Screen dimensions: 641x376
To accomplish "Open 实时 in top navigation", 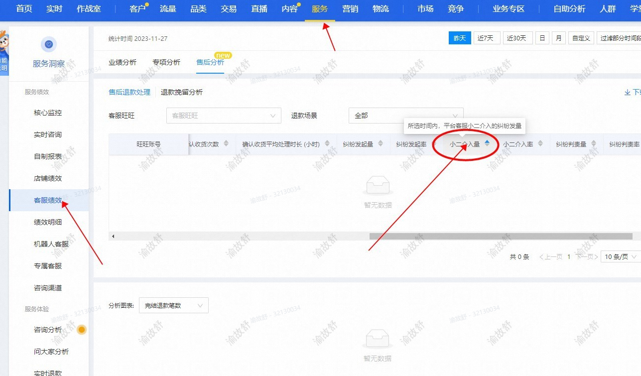I will [54, 8].
